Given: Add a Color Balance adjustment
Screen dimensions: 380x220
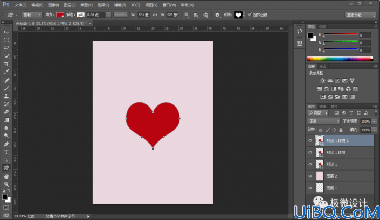Looking at the screenshot, I should click(x=327, y=89).
